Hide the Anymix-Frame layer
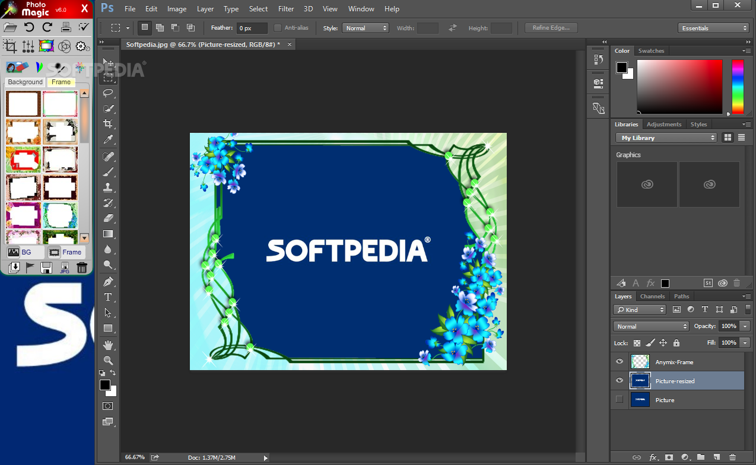This screenshot has width=756, height=465. (x=620, y=362)
